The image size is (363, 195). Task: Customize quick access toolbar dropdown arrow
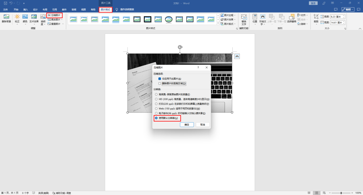[24, 3]
